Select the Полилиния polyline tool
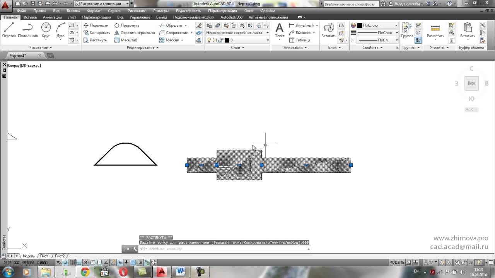The width and height of the screenshot is (495, 278). point(27,30)
